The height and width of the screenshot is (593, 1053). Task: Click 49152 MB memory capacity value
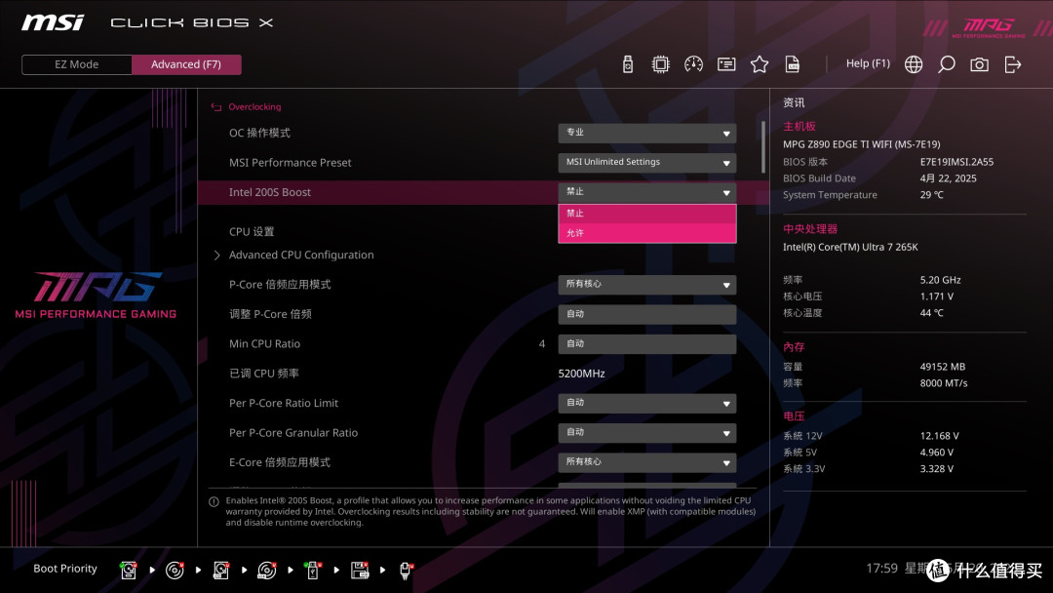[942, 367]
